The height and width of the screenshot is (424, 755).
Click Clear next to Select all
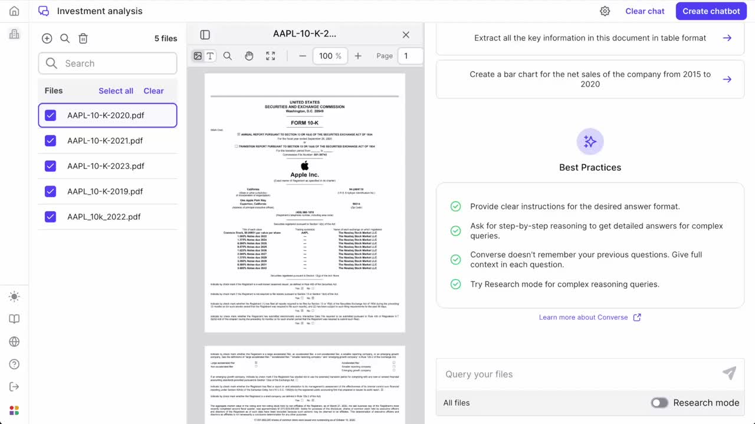coord(153,91)
